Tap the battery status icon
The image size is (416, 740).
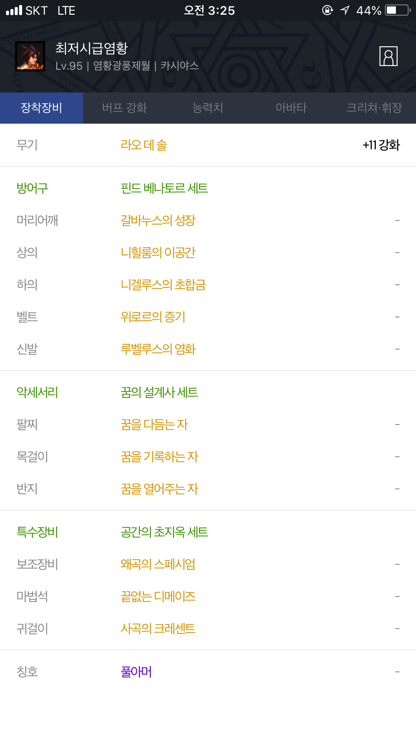398,10
